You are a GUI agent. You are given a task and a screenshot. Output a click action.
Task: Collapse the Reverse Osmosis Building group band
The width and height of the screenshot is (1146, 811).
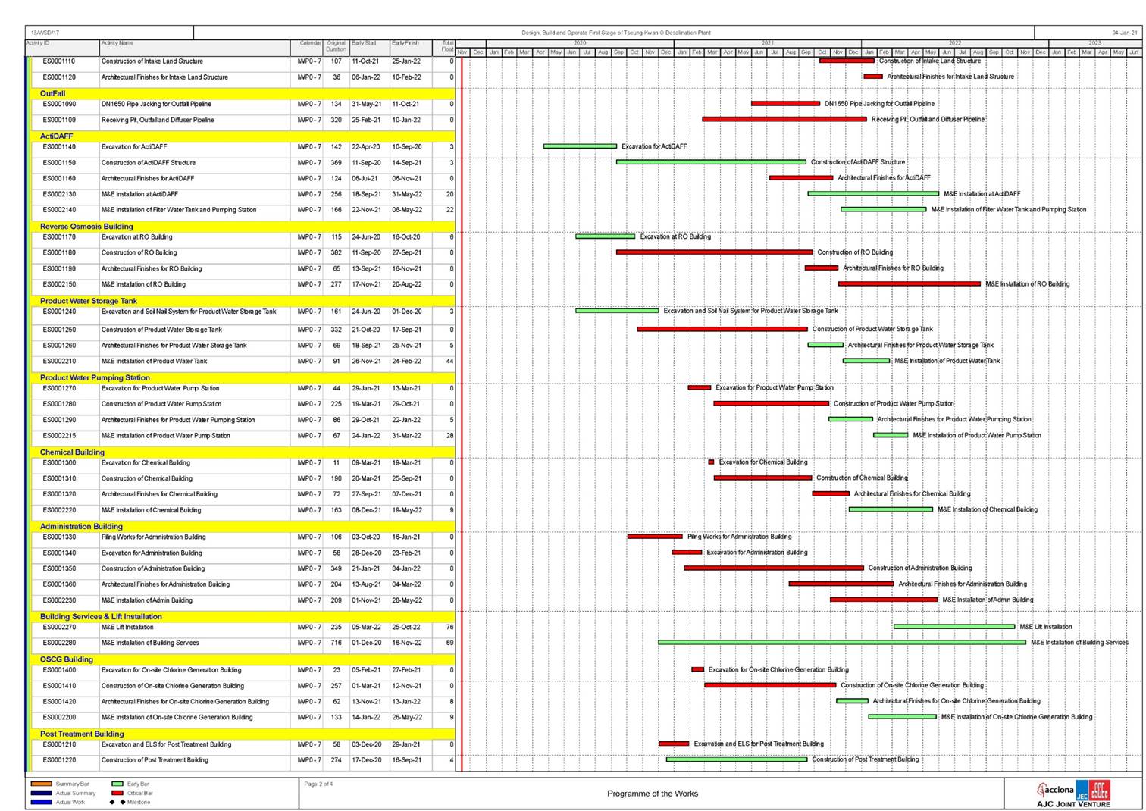tap(86, 226)
